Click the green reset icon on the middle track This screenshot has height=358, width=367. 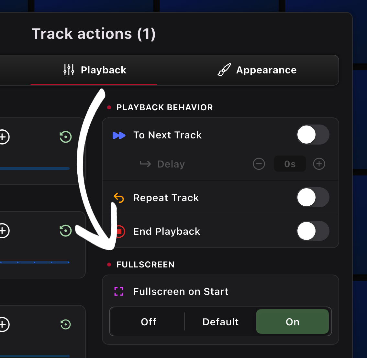(65, 231)
